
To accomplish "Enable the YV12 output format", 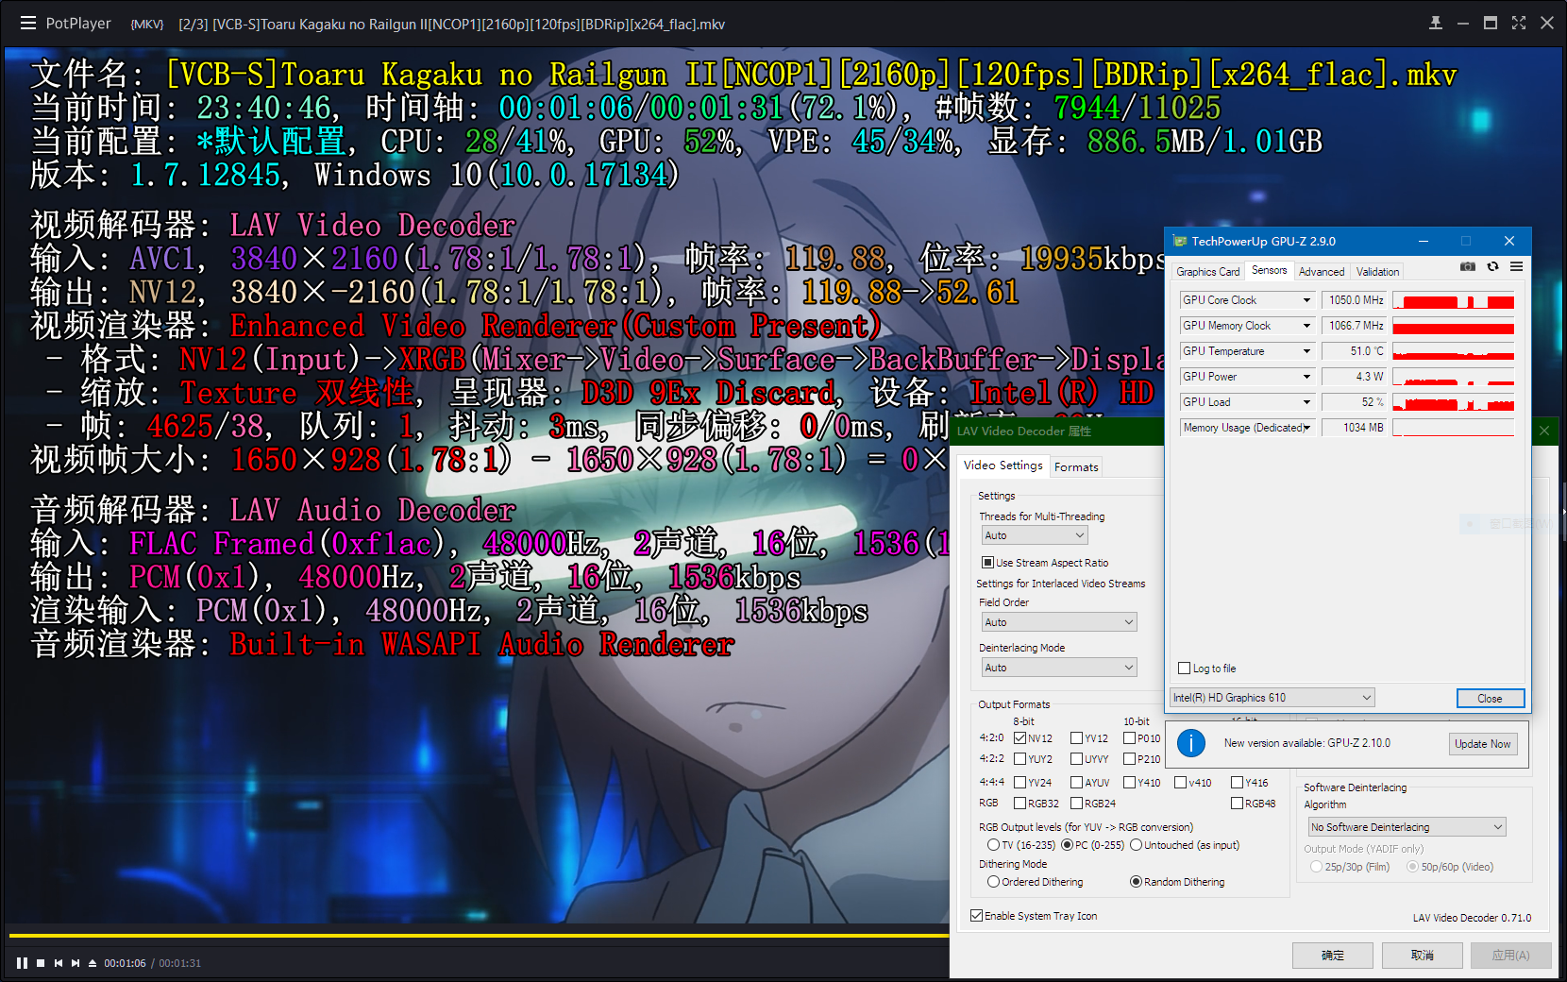I will point(1077,738).
